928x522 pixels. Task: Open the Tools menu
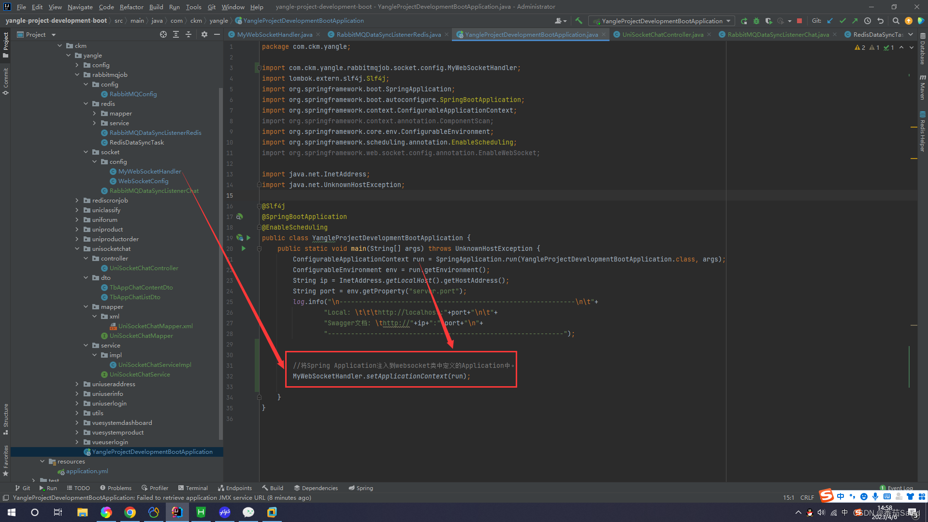tap(193, 7)
